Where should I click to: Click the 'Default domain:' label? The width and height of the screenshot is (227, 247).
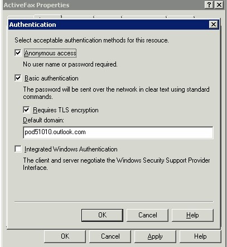coord(44,120)
